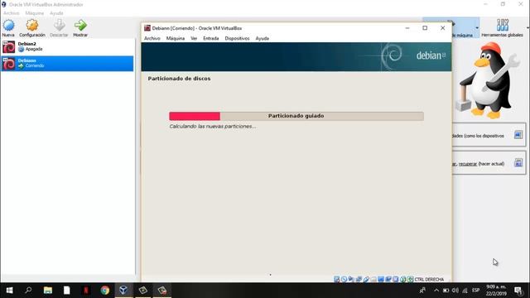The width and height of the screenshot is (530, 298).
Task: Open Archivo menu in VirtualBox Manager
Action: pos(11,13)
